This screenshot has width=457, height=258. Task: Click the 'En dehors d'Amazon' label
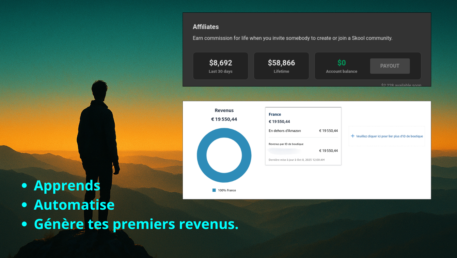point(285,131)
